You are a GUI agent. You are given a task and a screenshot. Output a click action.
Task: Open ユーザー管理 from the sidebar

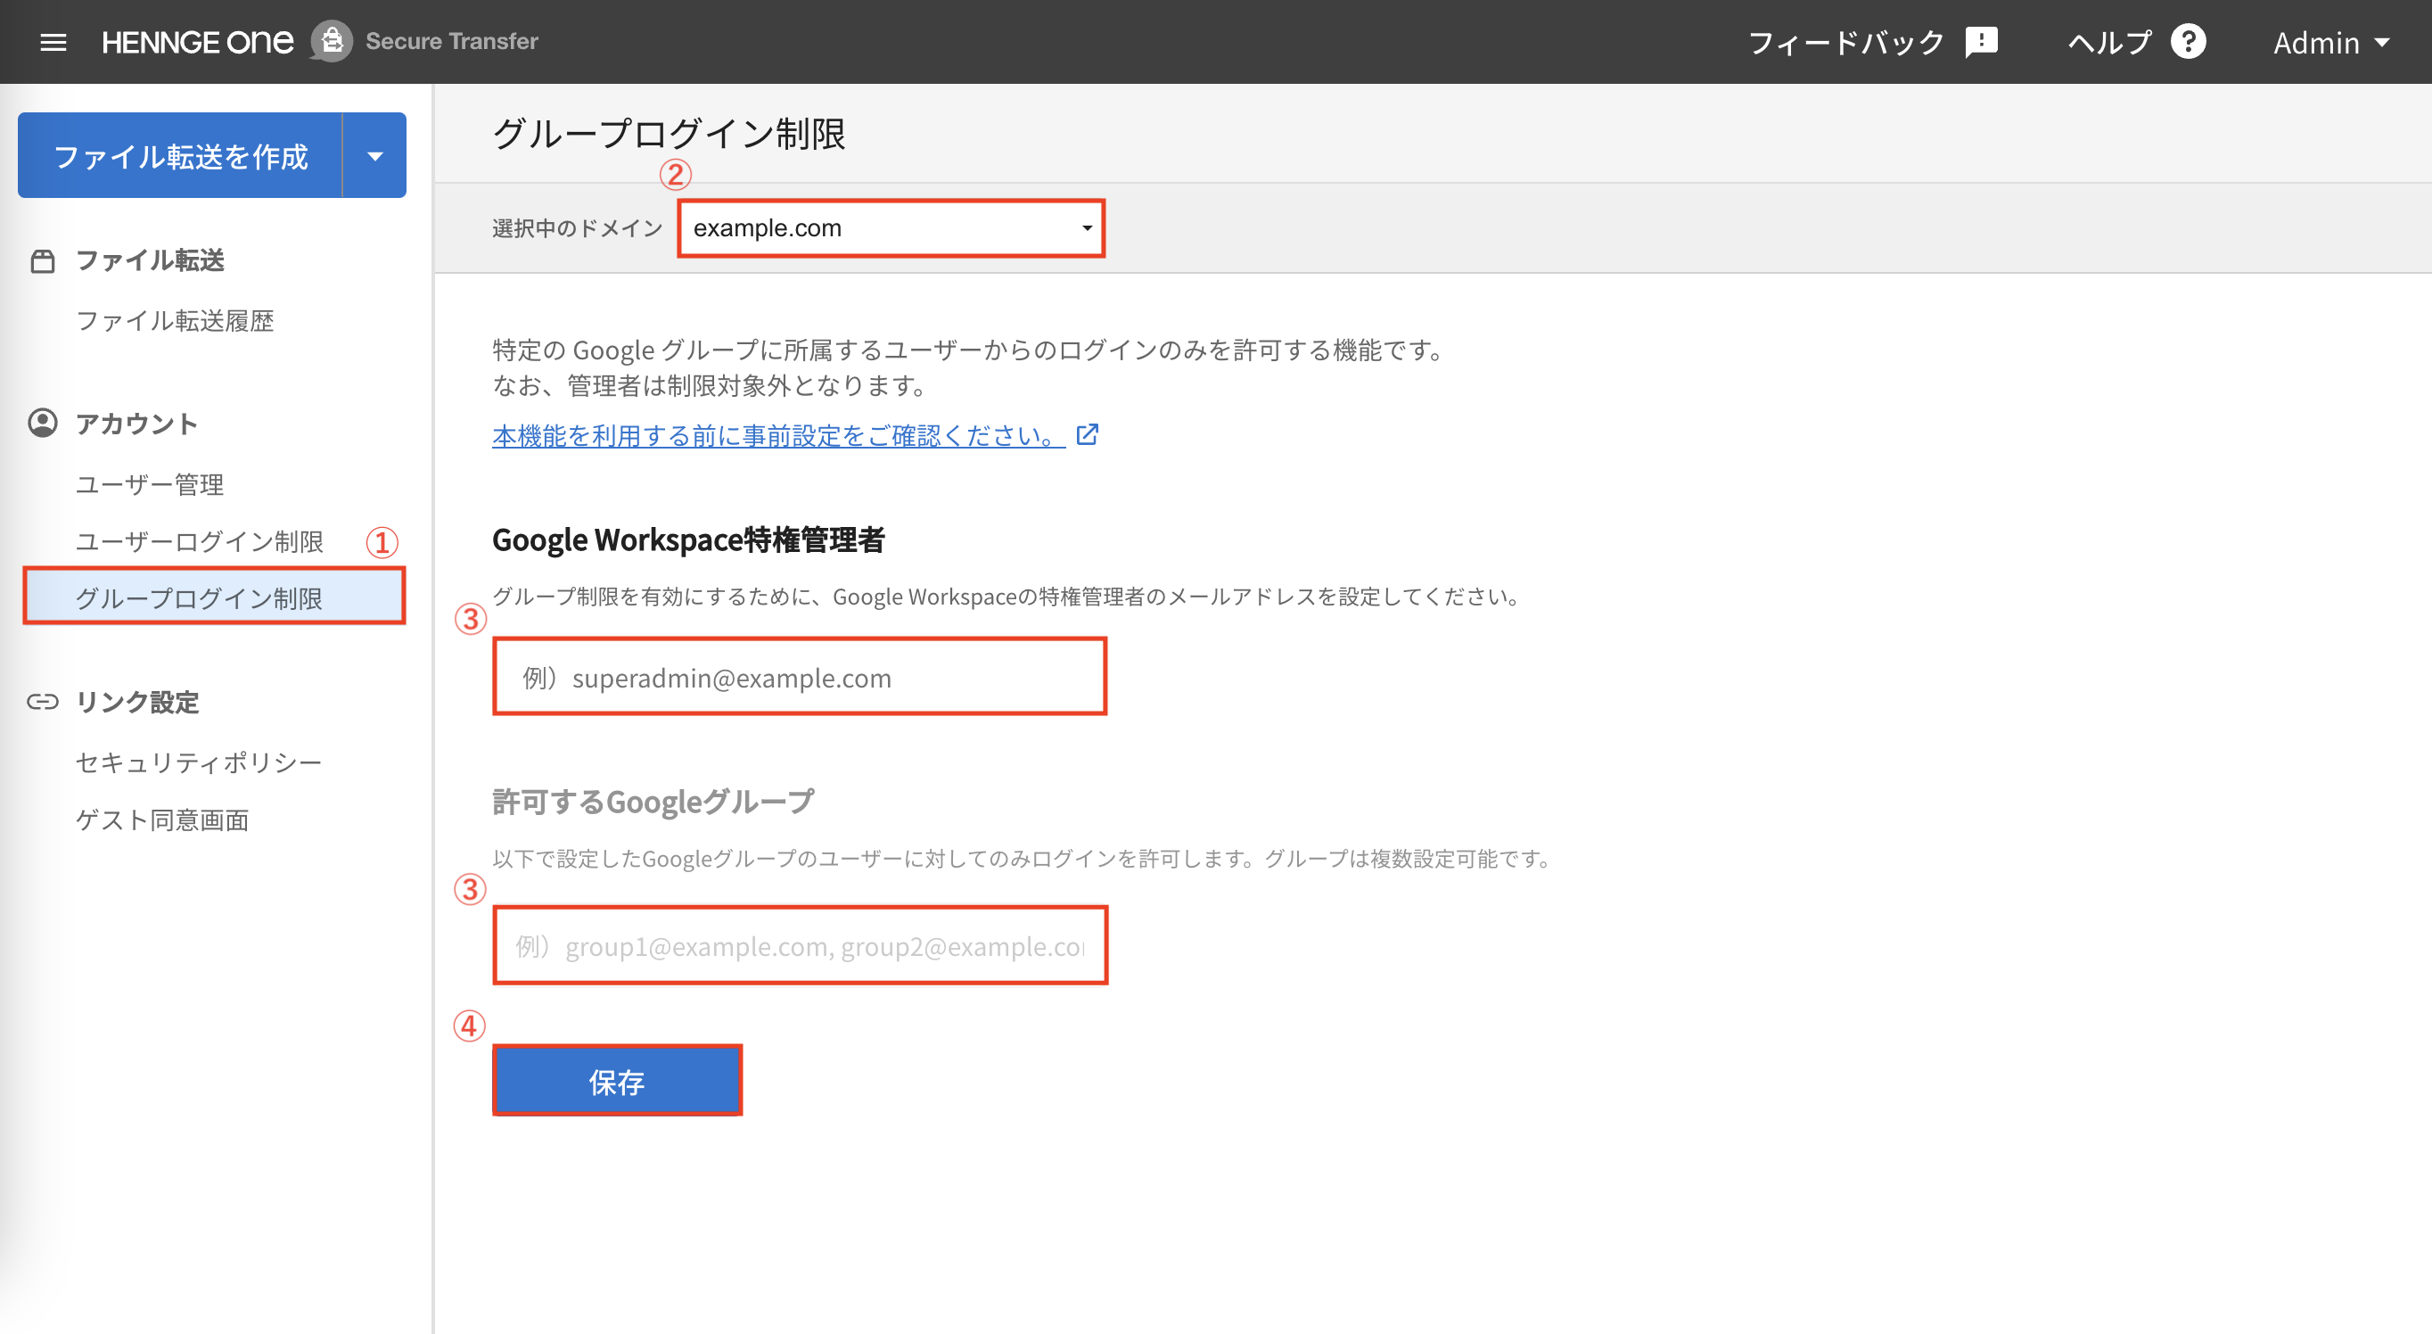pyautogui.click(x=149, y=484)
